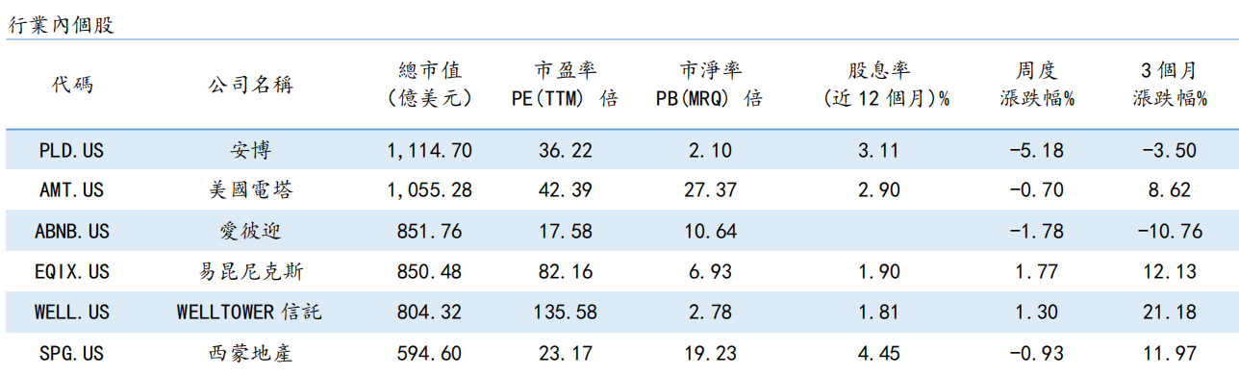Viewport: 1239px width, 376px height.
Task: Click the 代碼 column header
Action: coord(72,85)
